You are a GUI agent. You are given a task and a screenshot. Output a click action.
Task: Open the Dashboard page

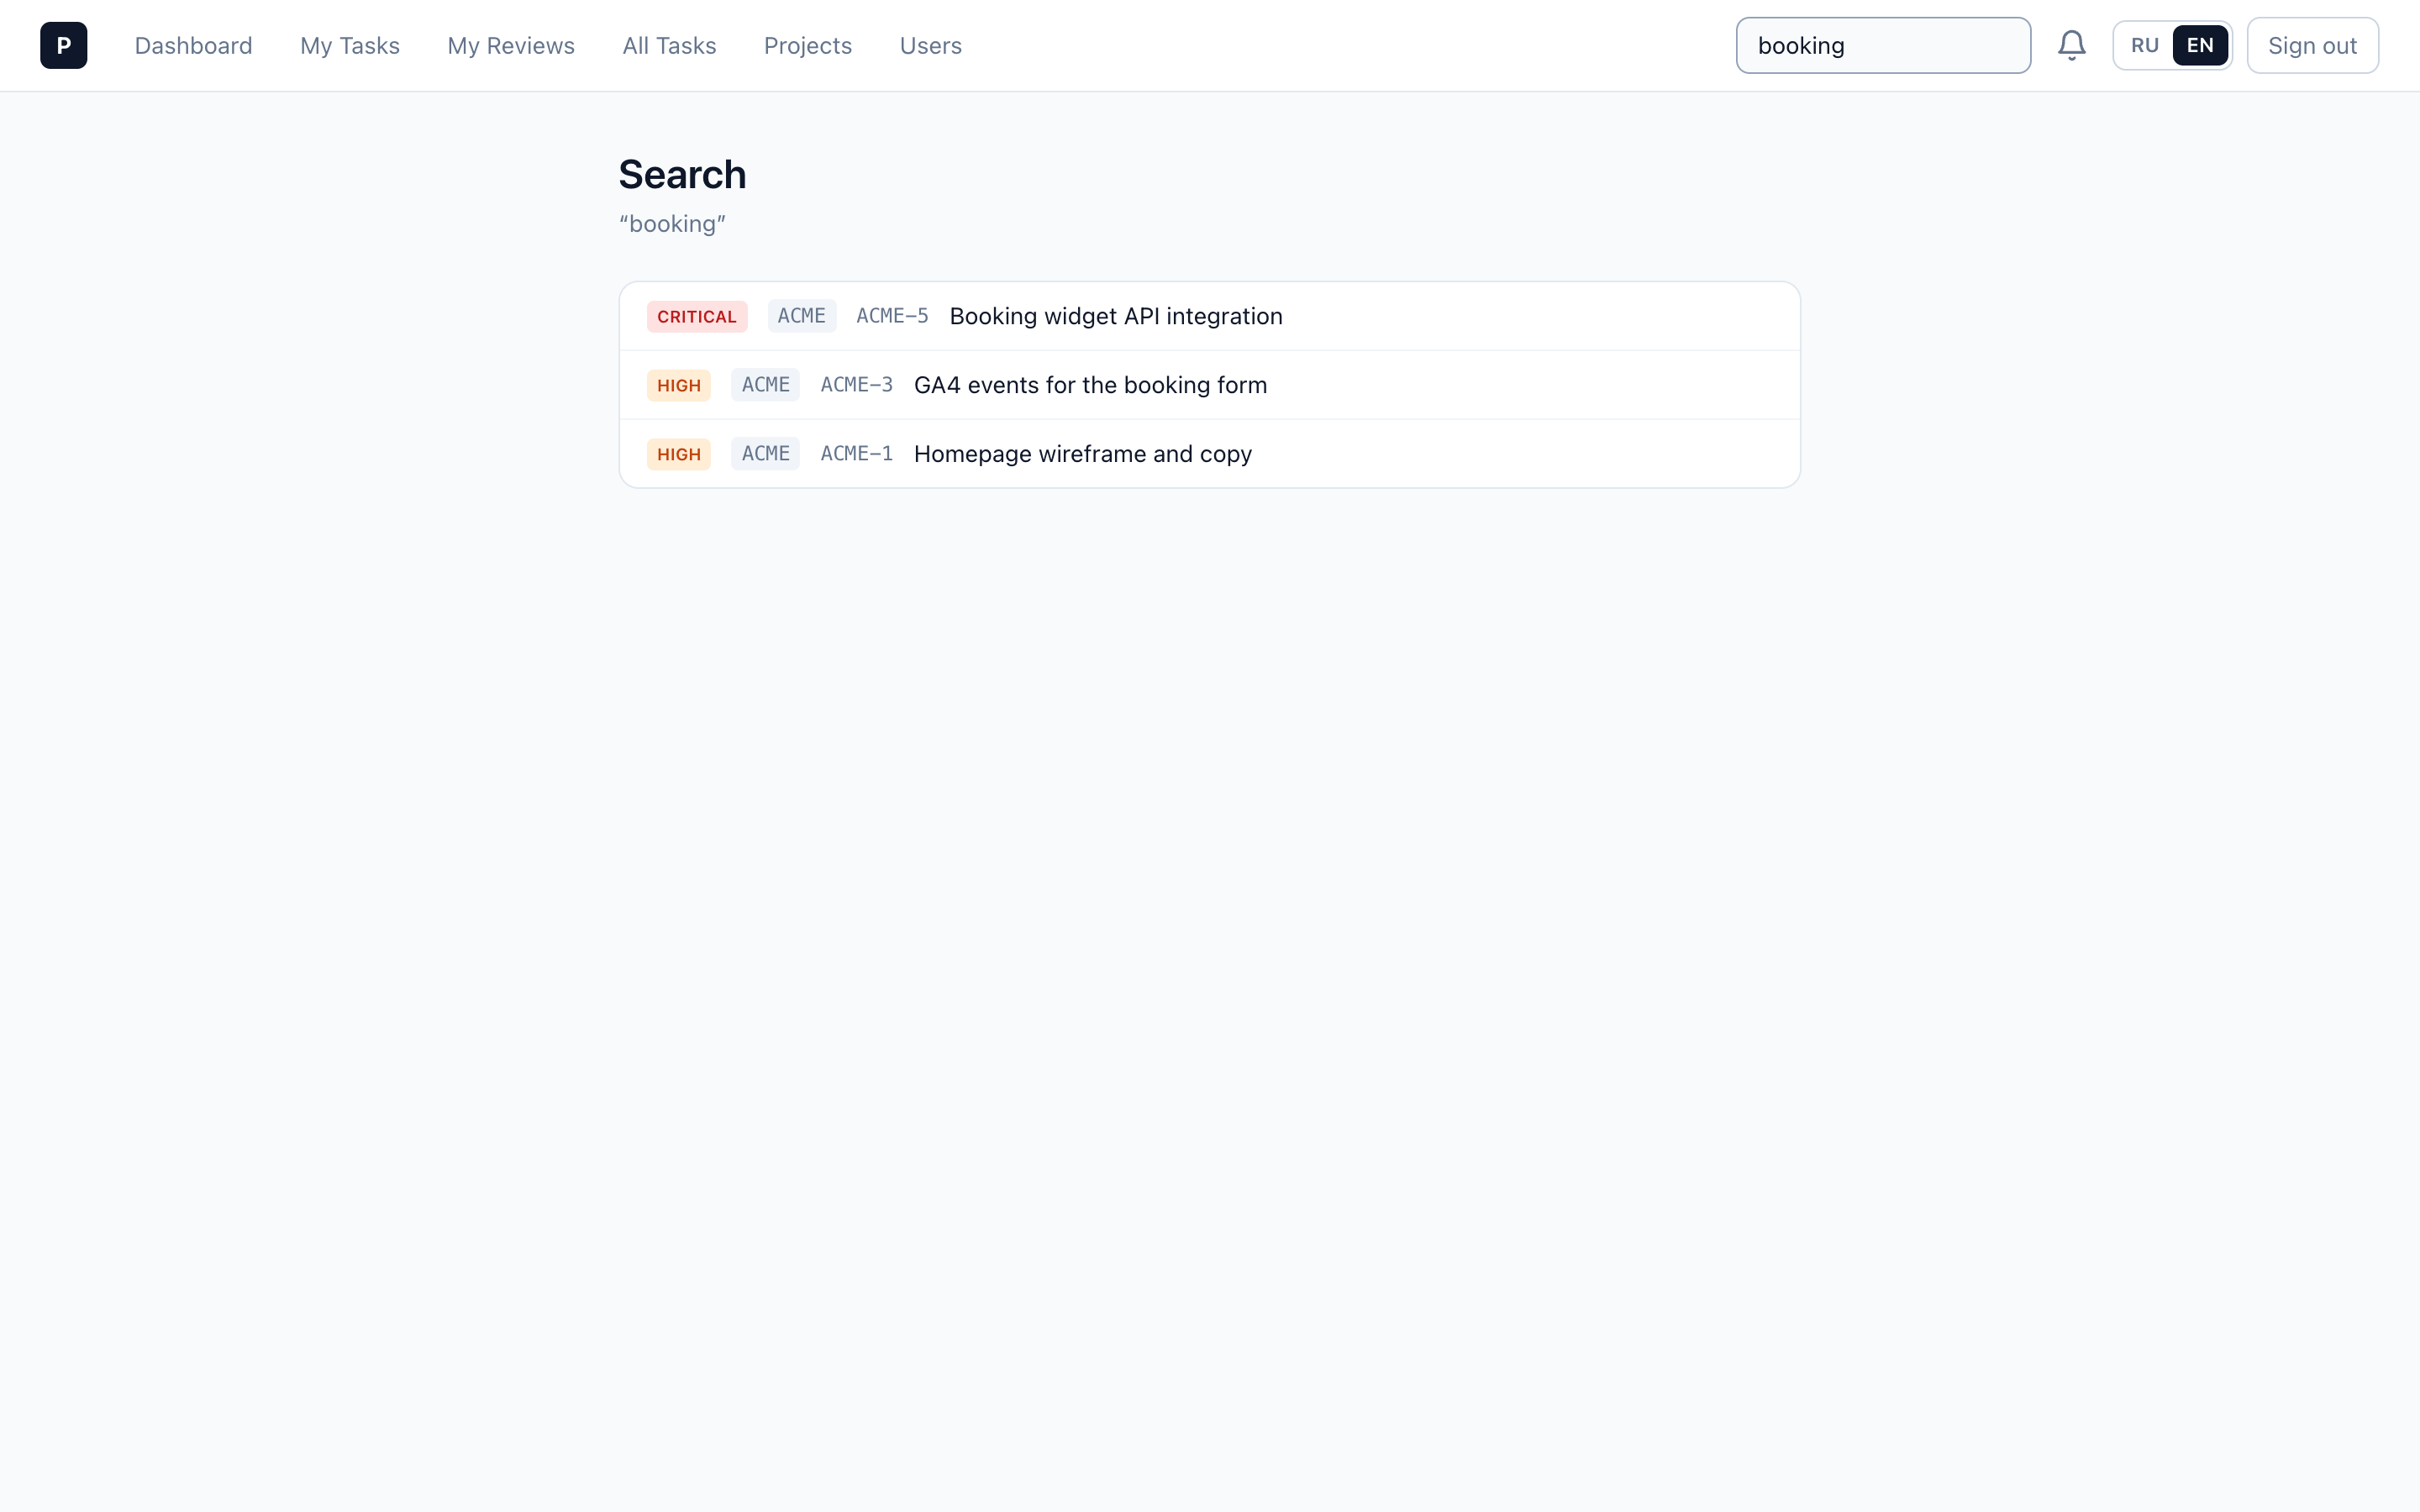coord(193,45)
